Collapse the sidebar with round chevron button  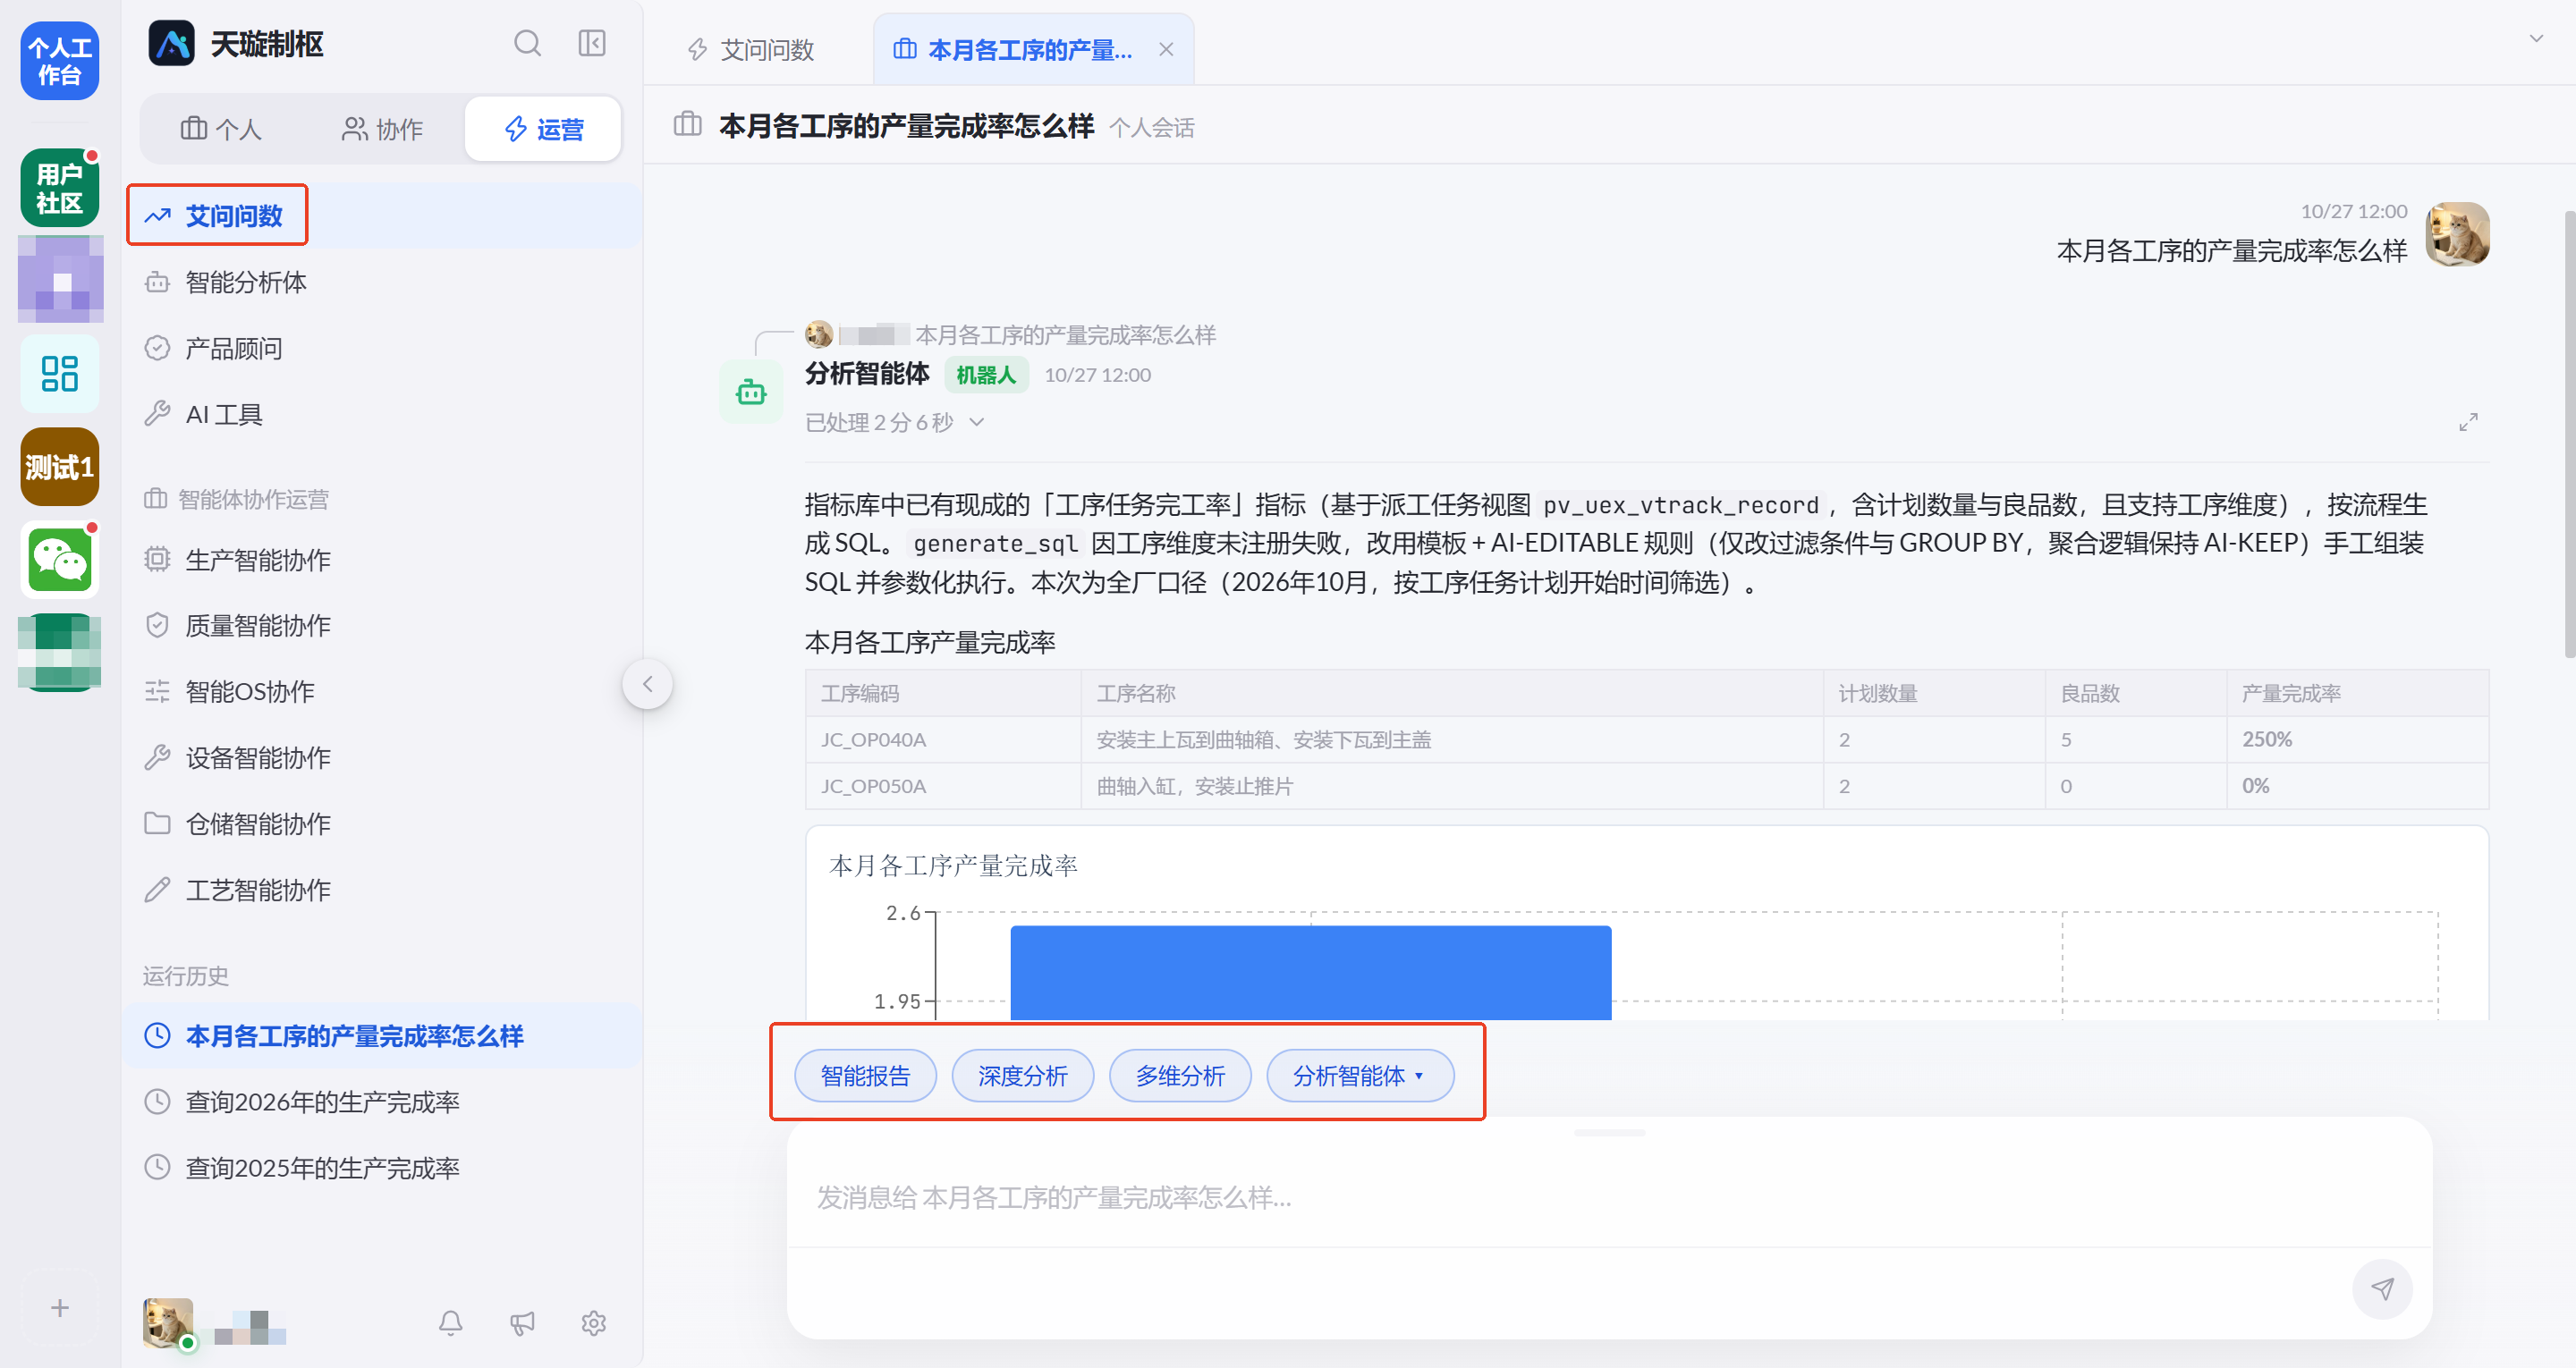647,684
